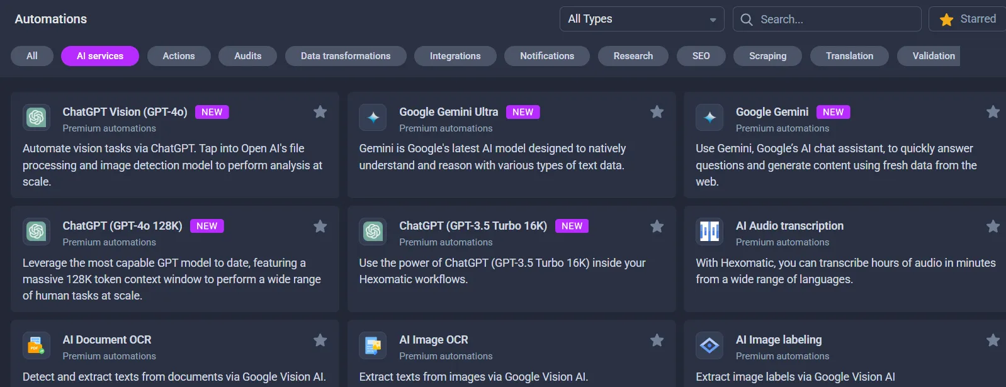Screen dimensions: 1006x387
Task: Toggle star on AI Document OCR
Action: pos(320,340)
